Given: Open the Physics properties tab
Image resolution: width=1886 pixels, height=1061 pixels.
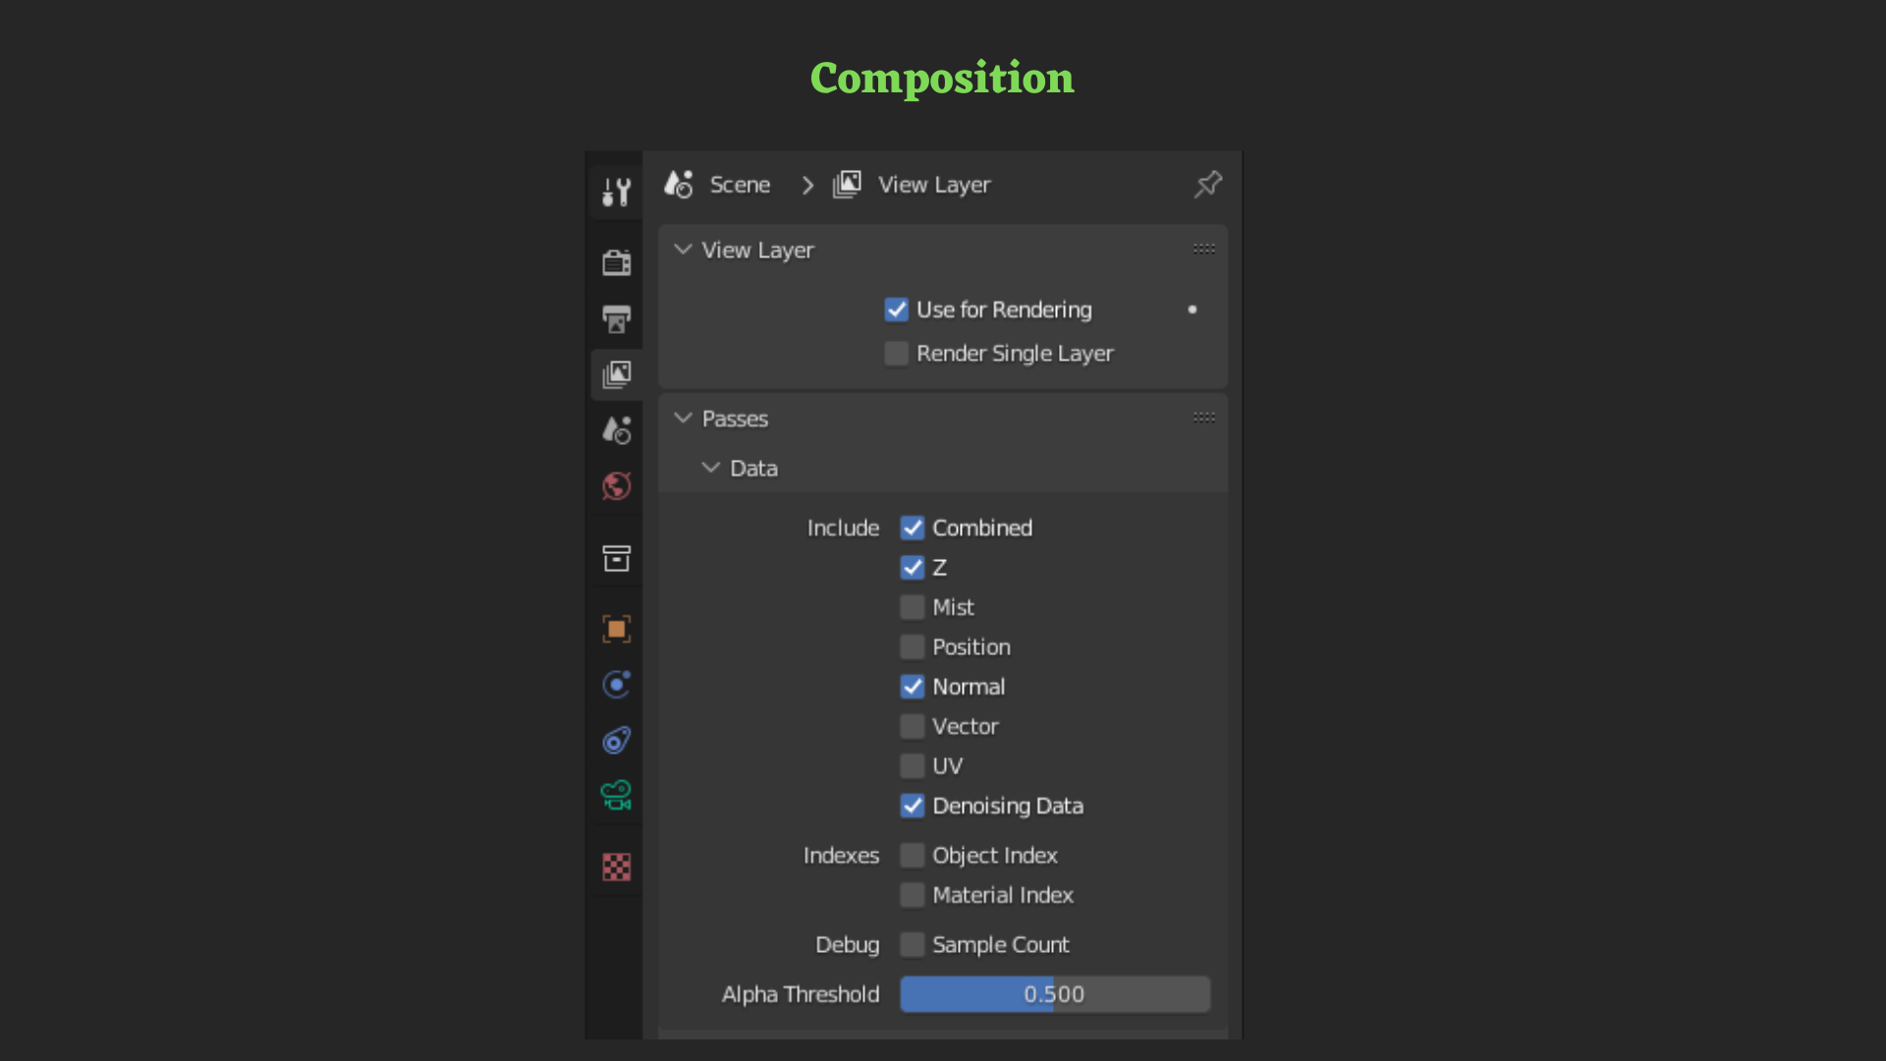Looking at the screenshot, I should point(616,684).
